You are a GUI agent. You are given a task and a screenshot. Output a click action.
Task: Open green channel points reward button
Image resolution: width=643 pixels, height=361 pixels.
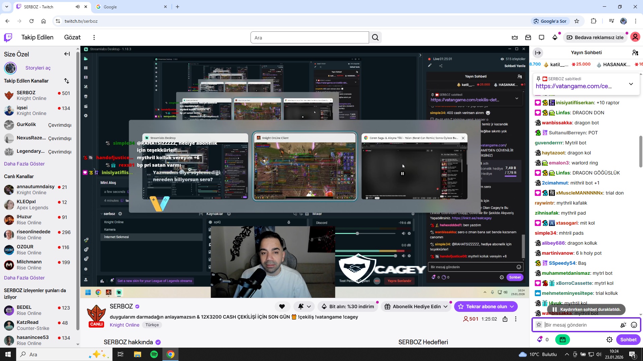point(563,340)
